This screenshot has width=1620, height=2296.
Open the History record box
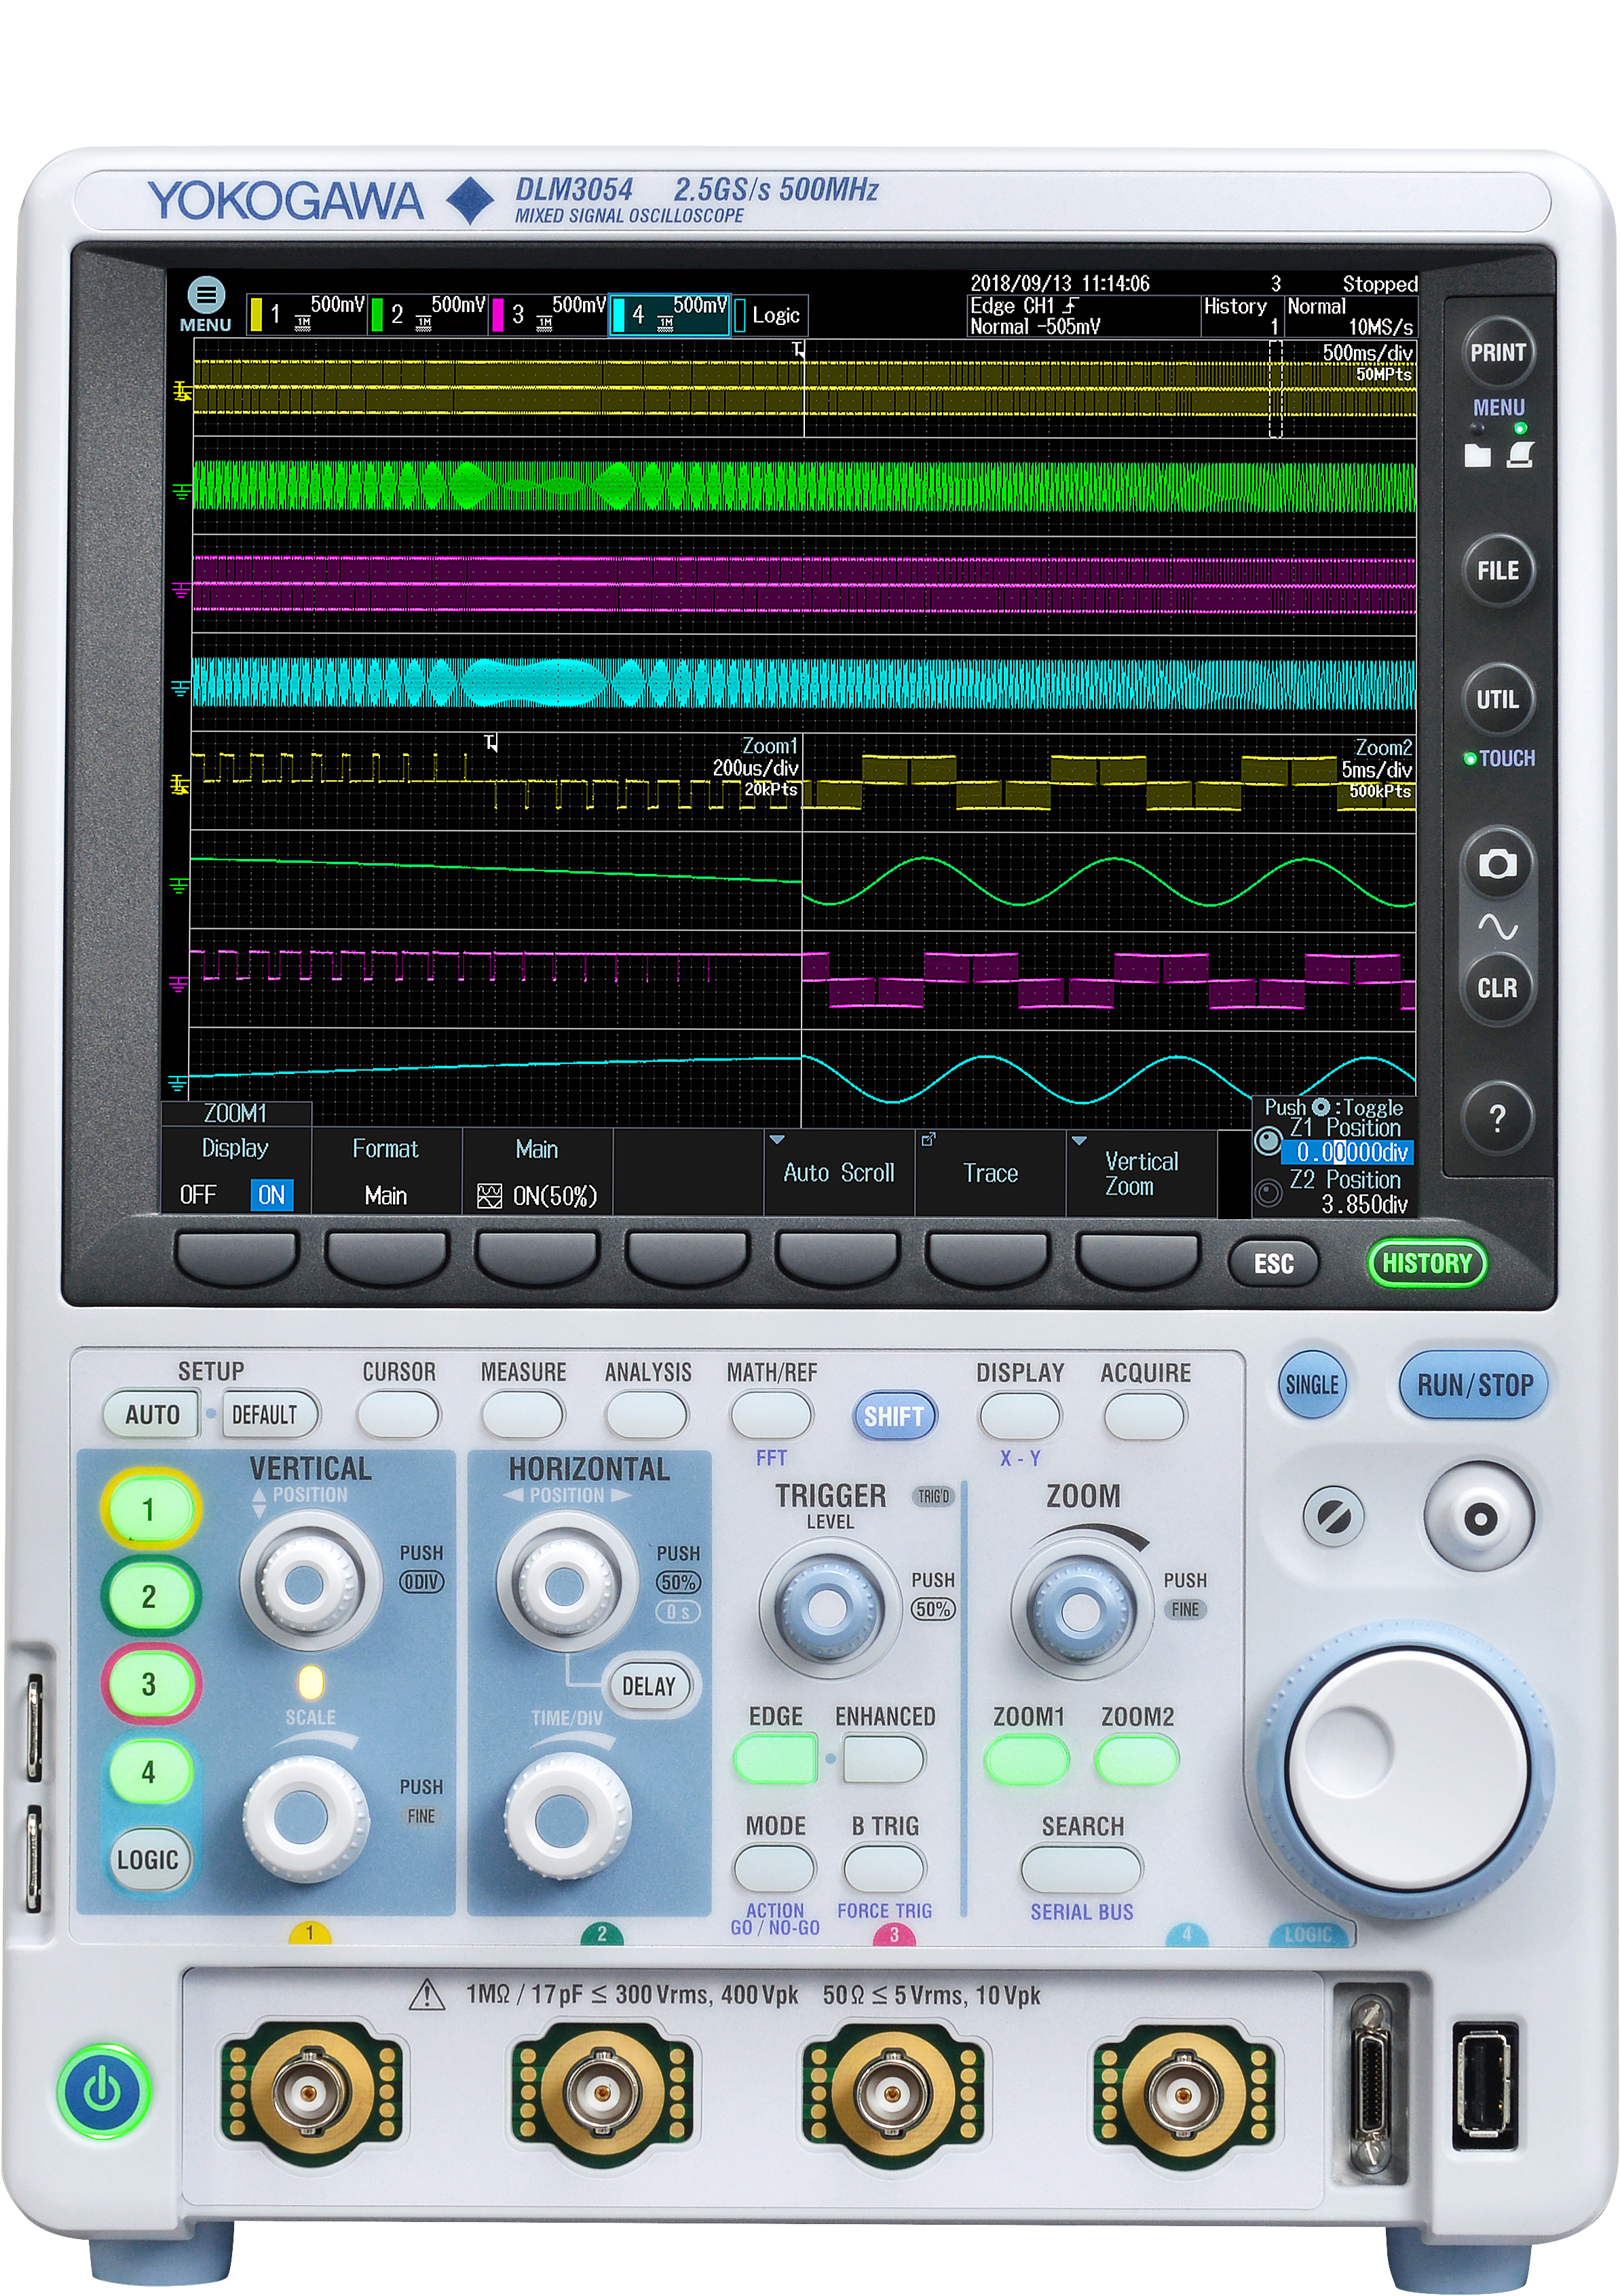click(1242, 316)
